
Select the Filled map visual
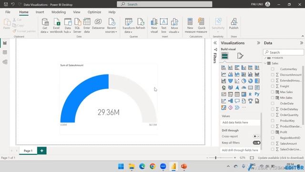coord(230,87)
